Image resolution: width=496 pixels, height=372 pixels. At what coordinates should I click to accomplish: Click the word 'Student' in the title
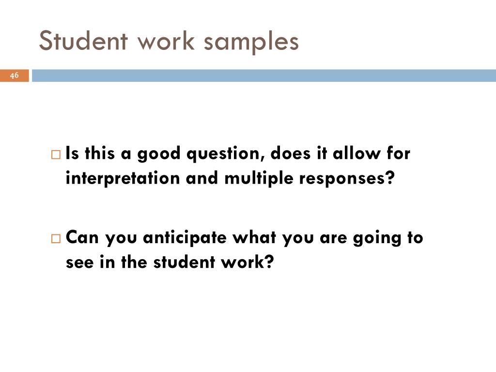(x=83, y=41)
